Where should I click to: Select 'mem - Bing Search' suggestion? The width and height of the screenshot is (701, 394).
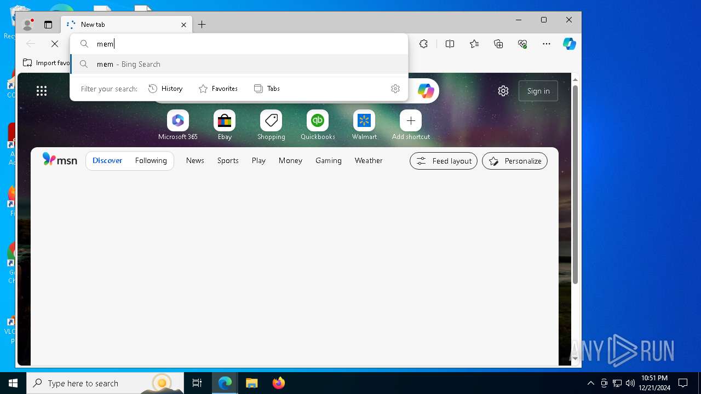point(239,64)
